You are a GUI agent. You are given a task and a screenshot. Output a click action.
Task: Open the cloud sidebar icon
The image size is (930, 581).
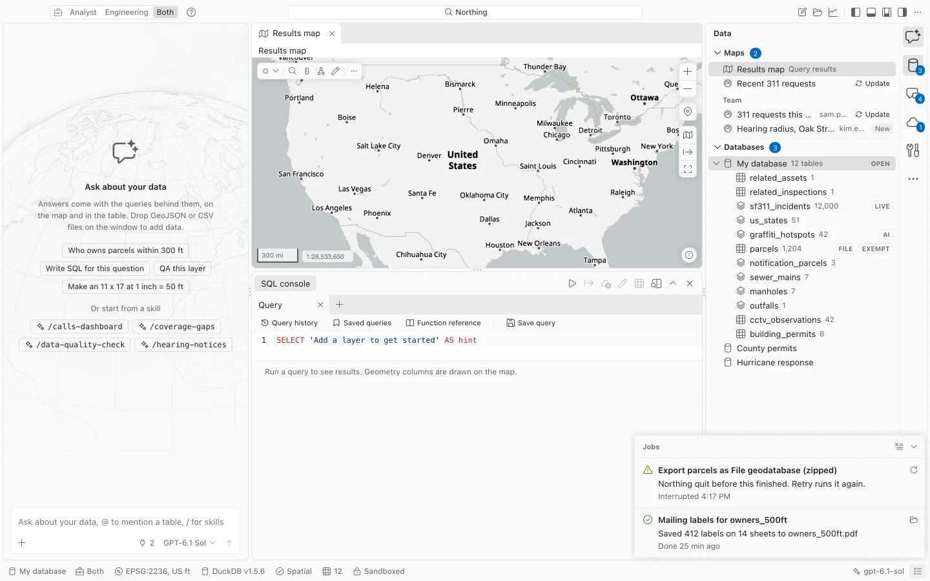913,123
